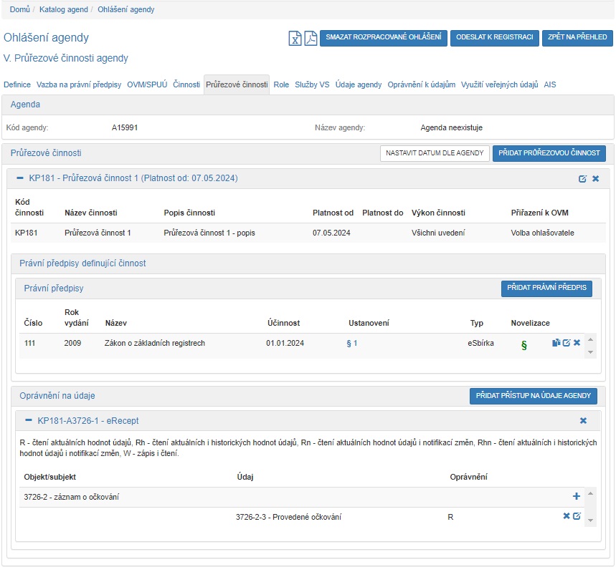Collapse the KP181 Průřezová činnost 1 panel
This screenshot has height=567, width=616.
(19, 178)
